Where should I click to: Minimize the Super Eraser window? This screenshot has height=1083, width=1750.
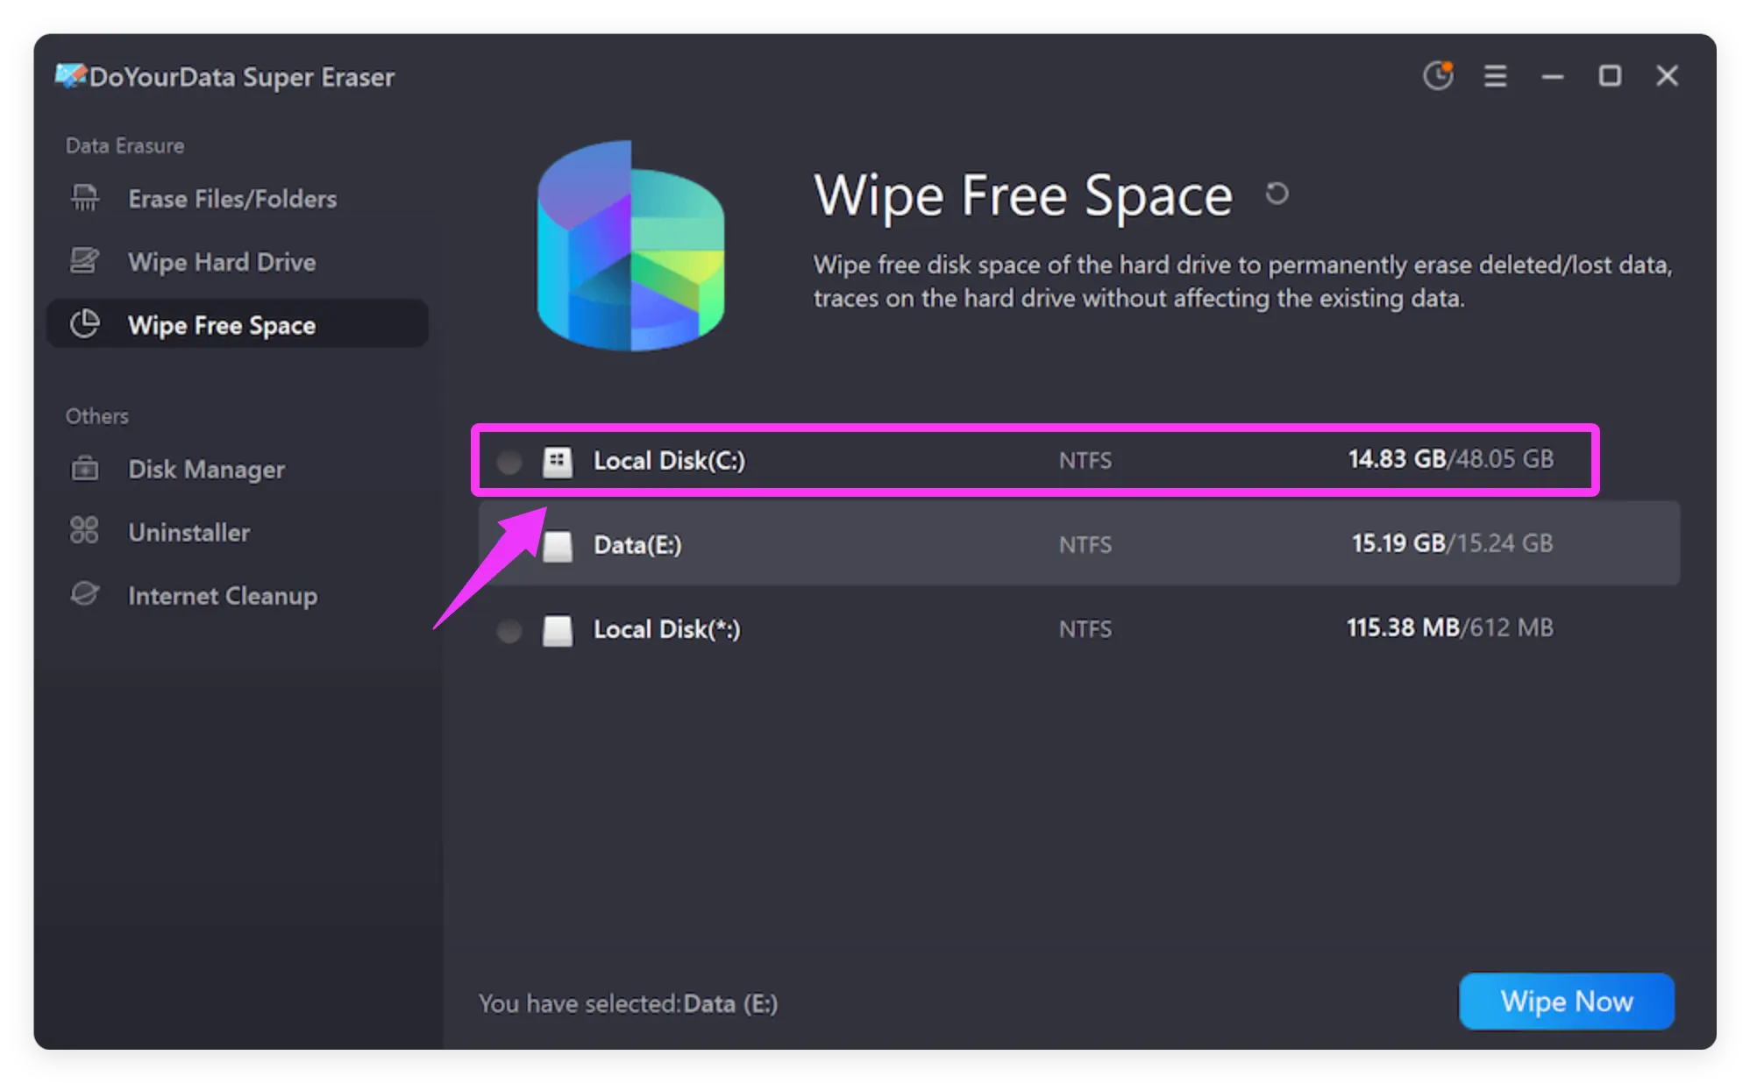tap(1552, 77)
